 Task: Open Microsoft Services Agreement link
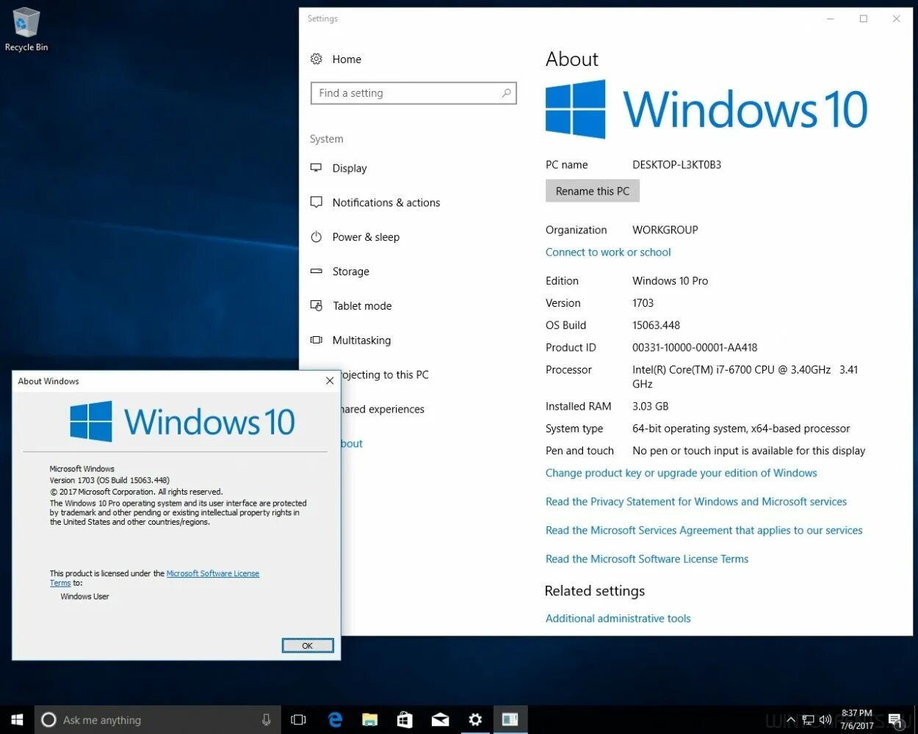tap(704, 530)
